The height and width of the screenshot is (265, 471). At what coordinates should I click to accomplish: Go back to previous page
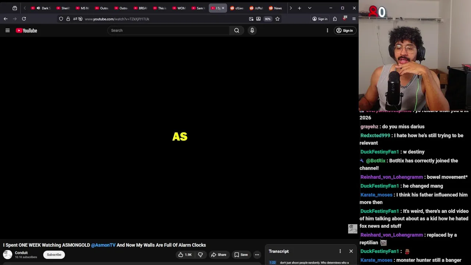(x=6, y=19)
